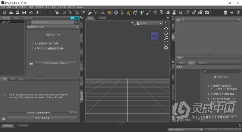This screenshot has width=242, height=132.
Task: Click the viewport orbit camera icon
Action: coord(166,28)
